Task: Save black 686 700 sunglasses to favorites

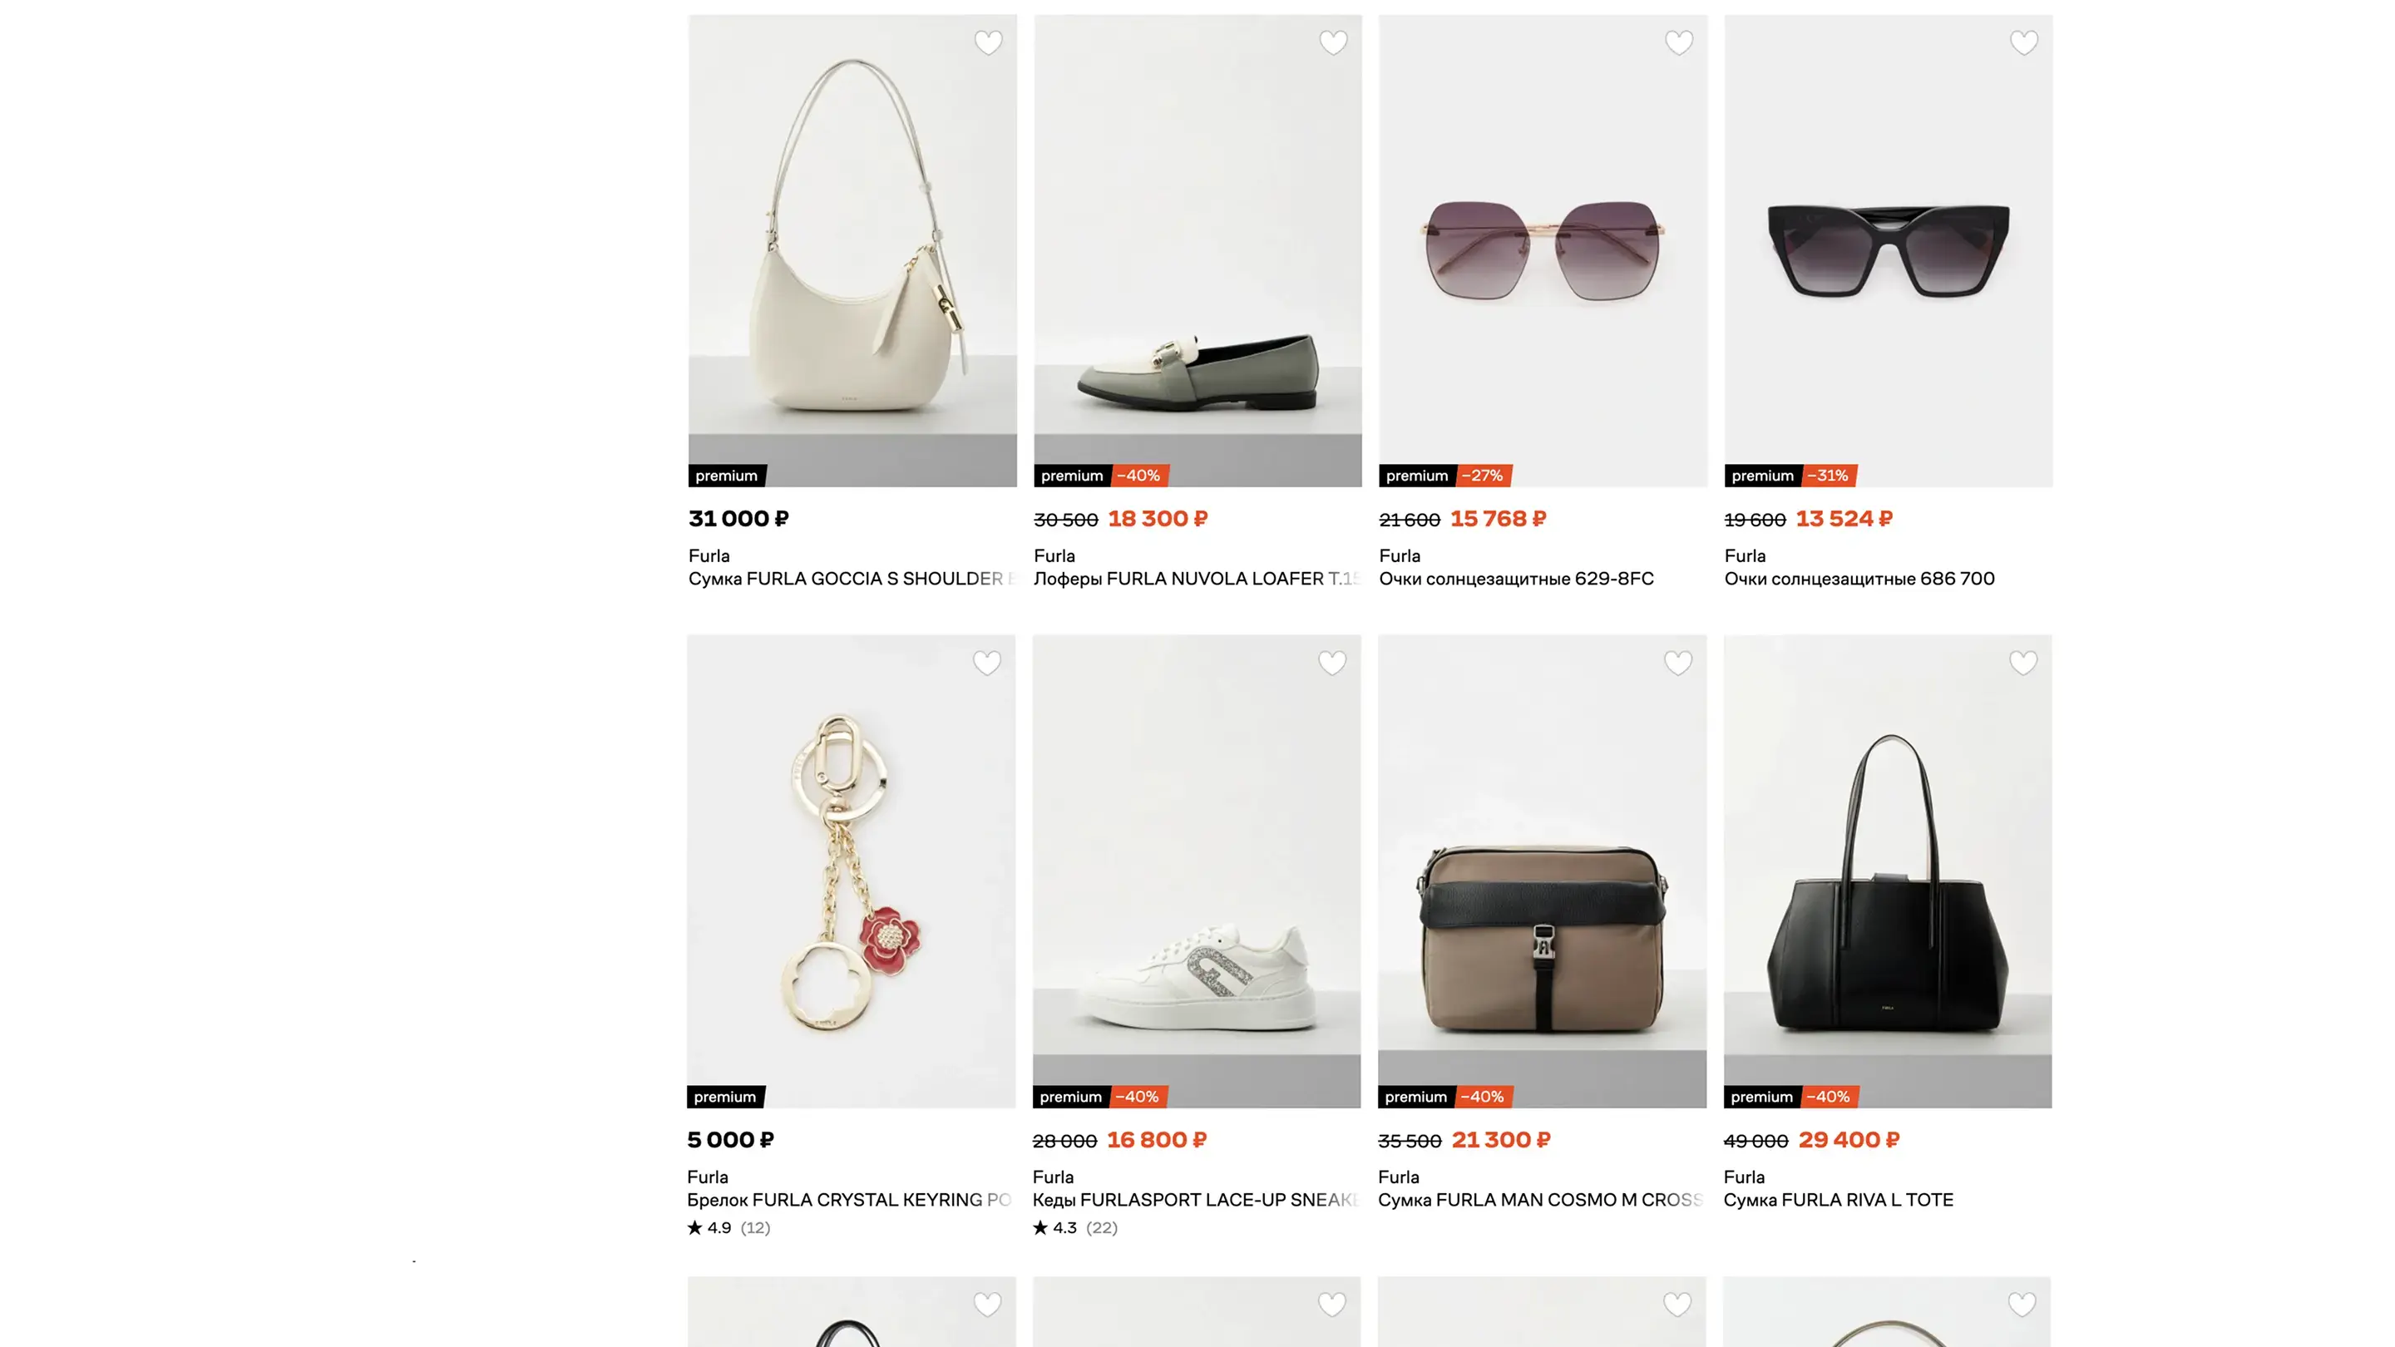Action: (x=2023, y=42)
